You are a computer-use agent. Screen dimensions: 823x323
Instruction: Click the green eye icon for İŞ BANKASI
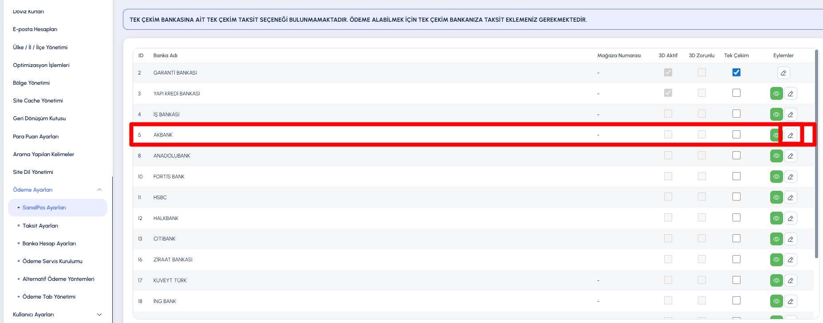(776, 114)
